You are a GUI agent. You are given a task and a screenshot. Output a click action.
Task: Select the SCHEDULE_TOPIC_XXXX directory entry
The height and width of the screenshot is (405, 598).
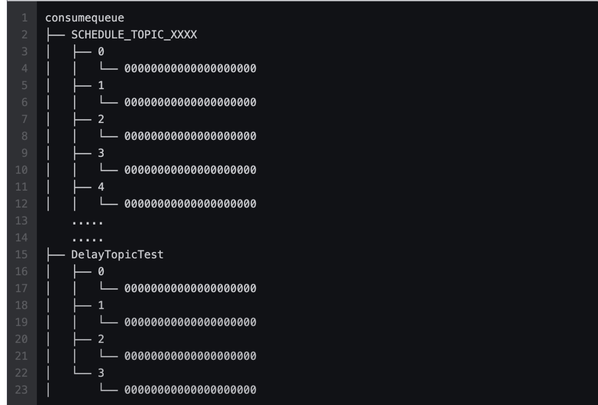click(134, 35)
